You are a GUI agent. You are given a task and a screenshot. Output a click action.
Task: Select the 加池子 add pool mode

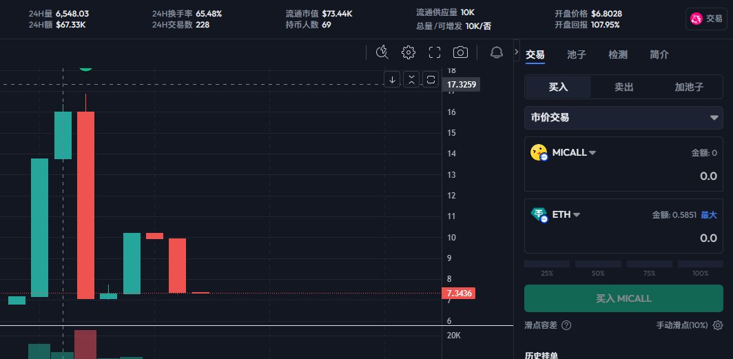tap(689, 87)
